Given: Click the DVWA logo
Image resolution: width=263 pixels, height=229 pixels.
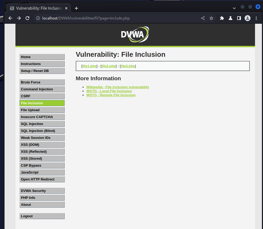Looking at the screenshot, I should pyautogui.click(x=135, y=35).
